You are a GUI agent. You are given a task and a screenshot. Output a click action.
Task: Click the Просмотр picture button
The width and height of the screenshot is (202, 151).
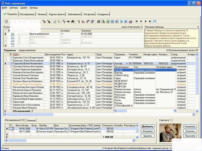tap(190, 136)
